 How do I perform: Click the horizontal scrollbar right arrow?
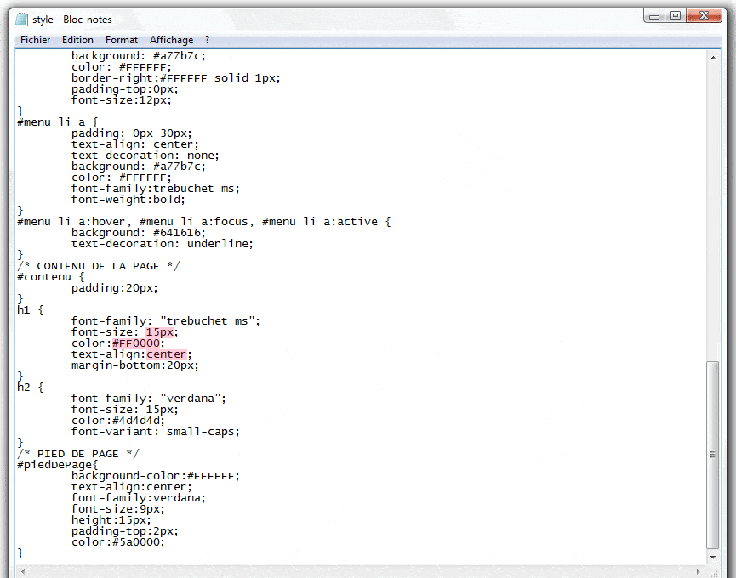point(699,571)
